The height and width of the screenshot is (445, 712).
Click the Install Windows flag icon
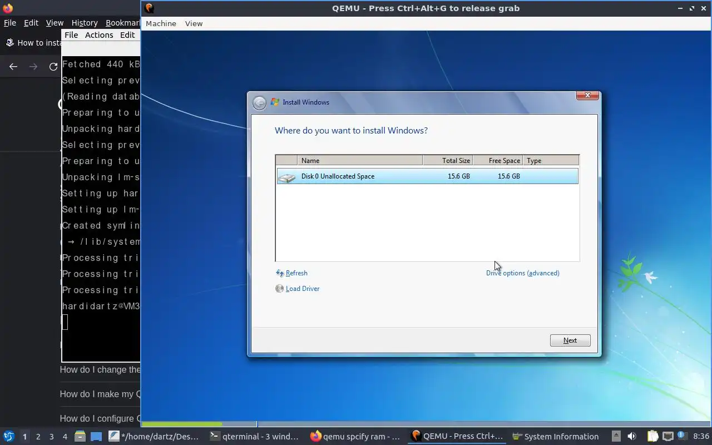pos(275,102)
